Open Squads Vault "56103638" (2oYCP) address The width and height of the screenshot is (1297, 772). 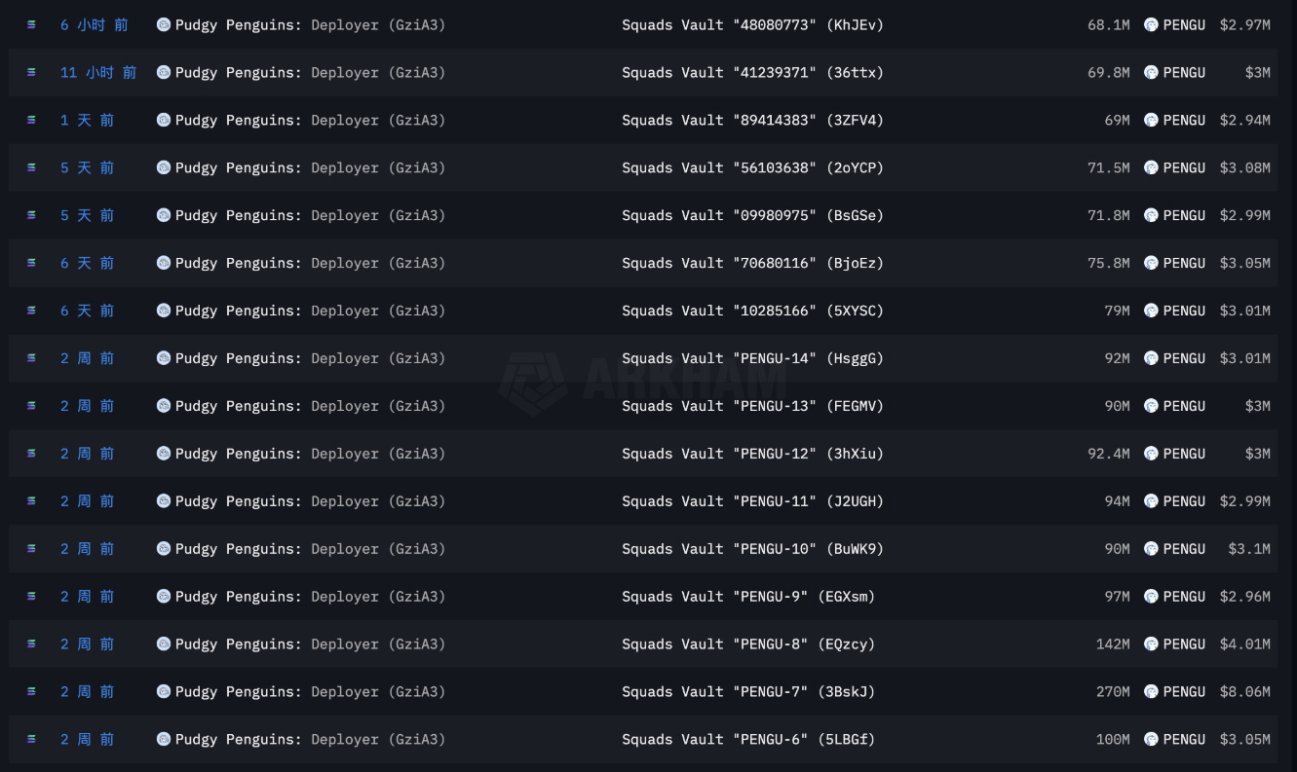[x=752, y=168]
